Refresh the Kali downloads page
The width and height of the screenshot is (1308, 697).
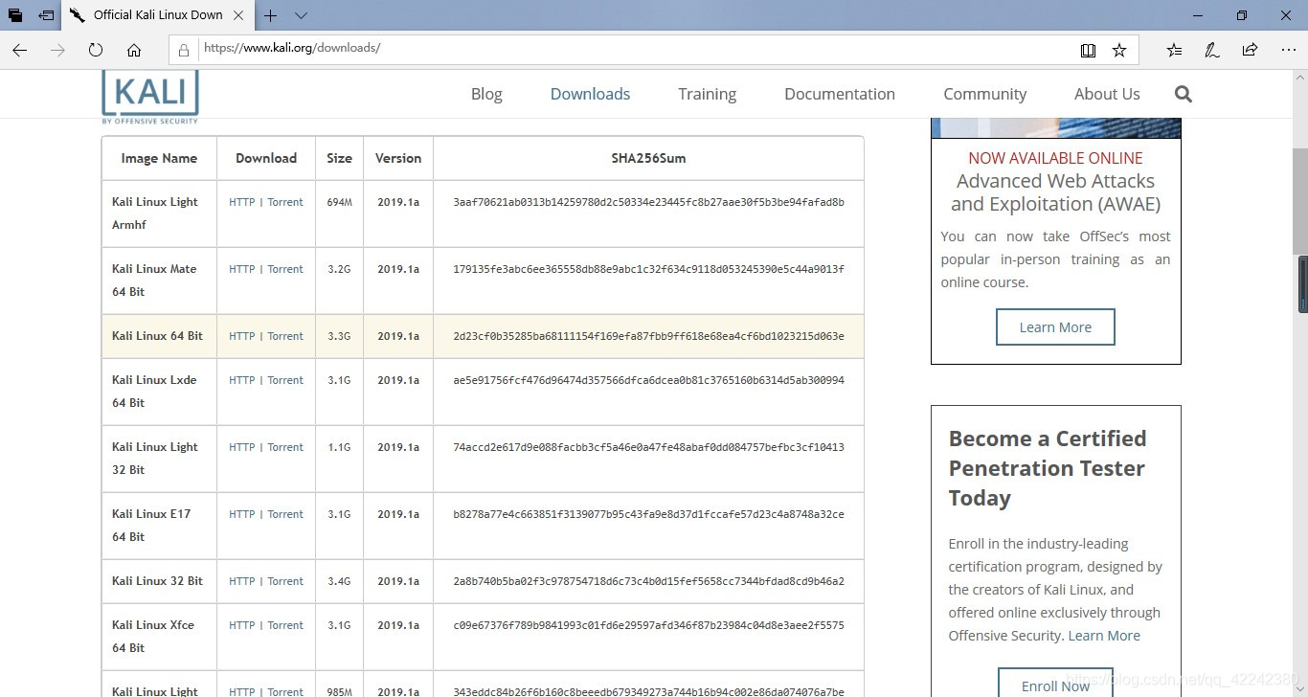(95, 50)
